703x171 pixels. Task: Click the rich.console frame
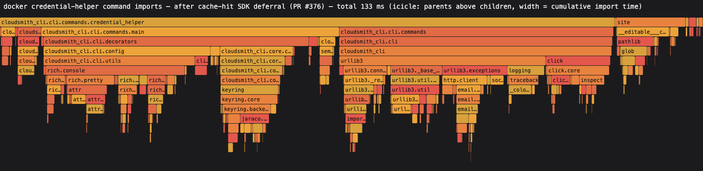pyautogui.click(x=115, y=71)
